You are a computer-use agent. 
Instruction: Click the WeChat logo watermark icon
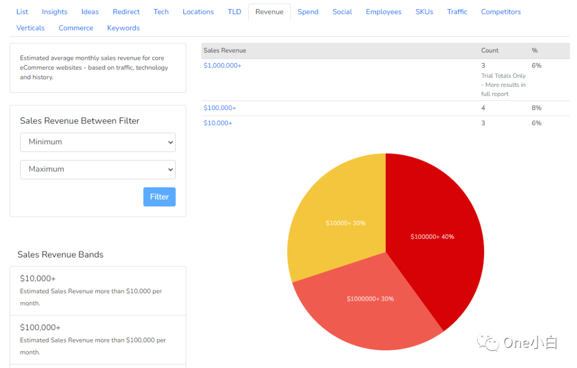click(x=488, y=342)
